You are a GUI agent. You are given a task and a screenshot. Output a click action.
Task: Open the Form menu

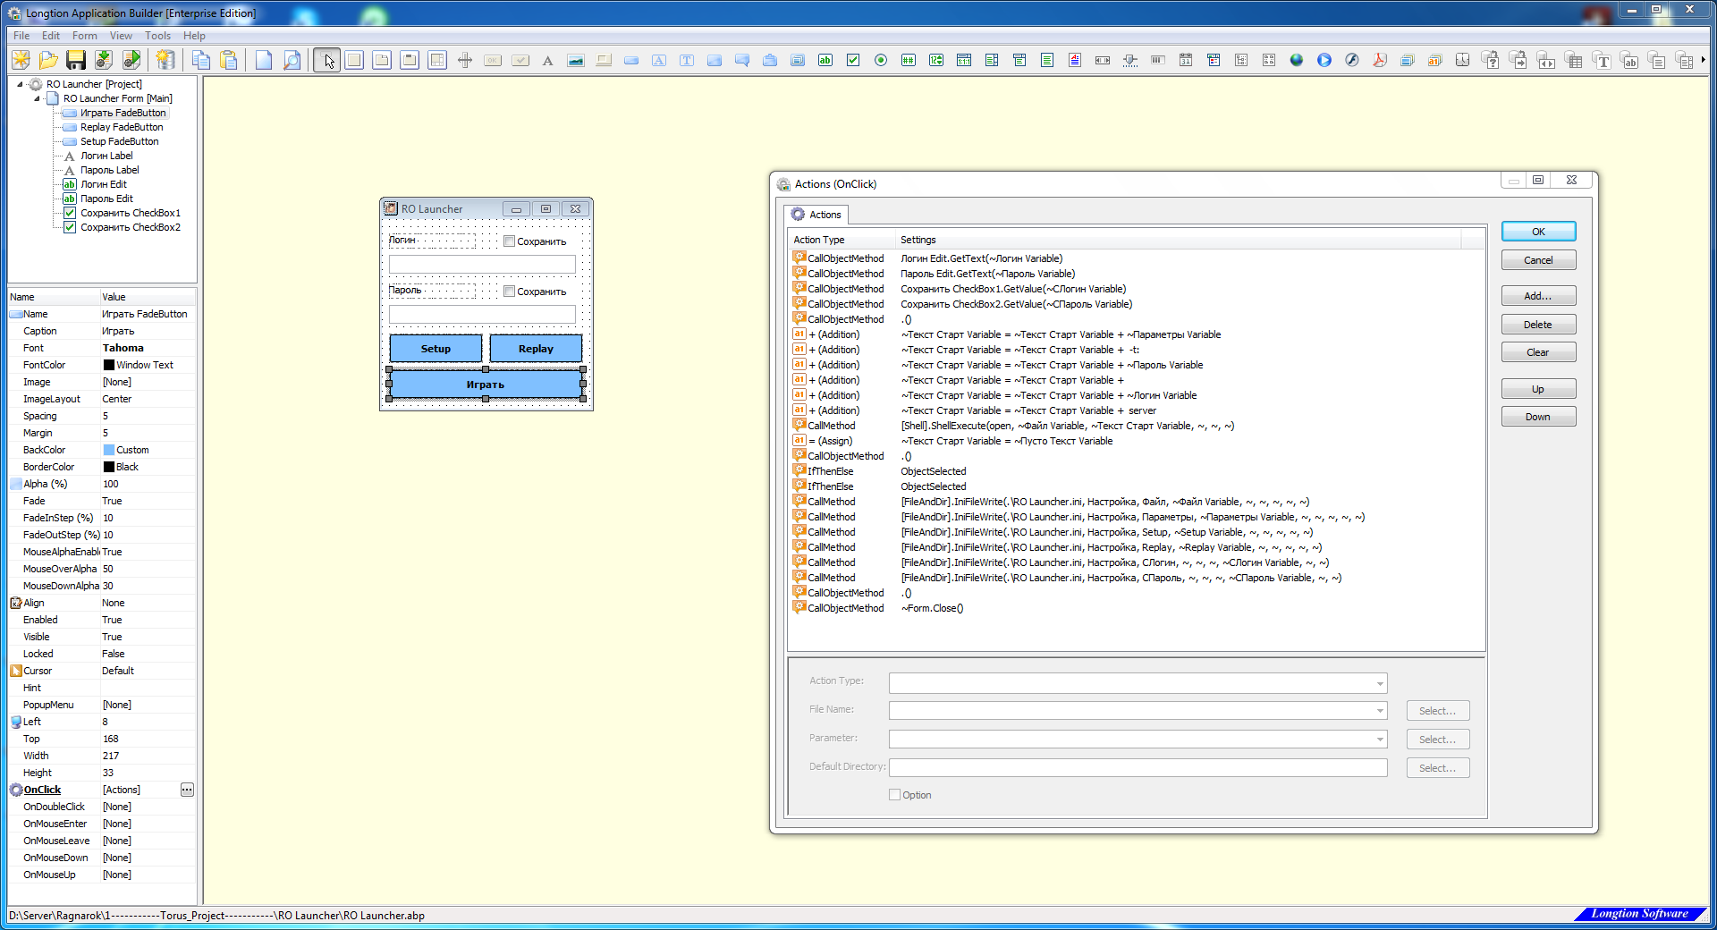(x=84, y=36)
